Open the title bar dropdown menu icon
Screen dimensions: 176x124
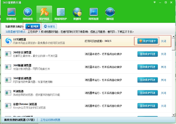(x=155, y=2)
